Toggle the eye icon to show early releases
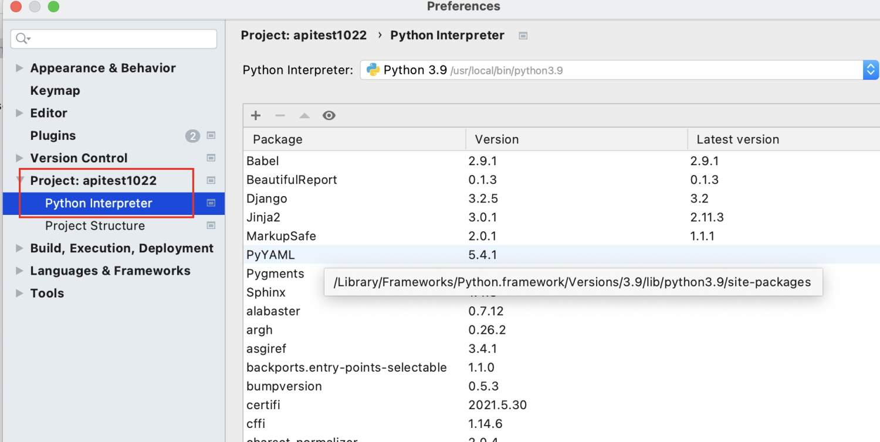 click(329, 115)
